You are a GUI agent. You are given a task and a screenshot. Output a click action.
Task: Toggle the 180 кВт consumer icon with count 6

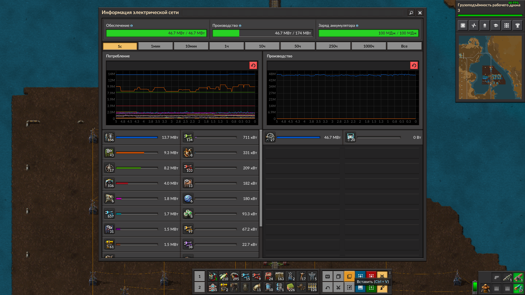tap(188, 199)
